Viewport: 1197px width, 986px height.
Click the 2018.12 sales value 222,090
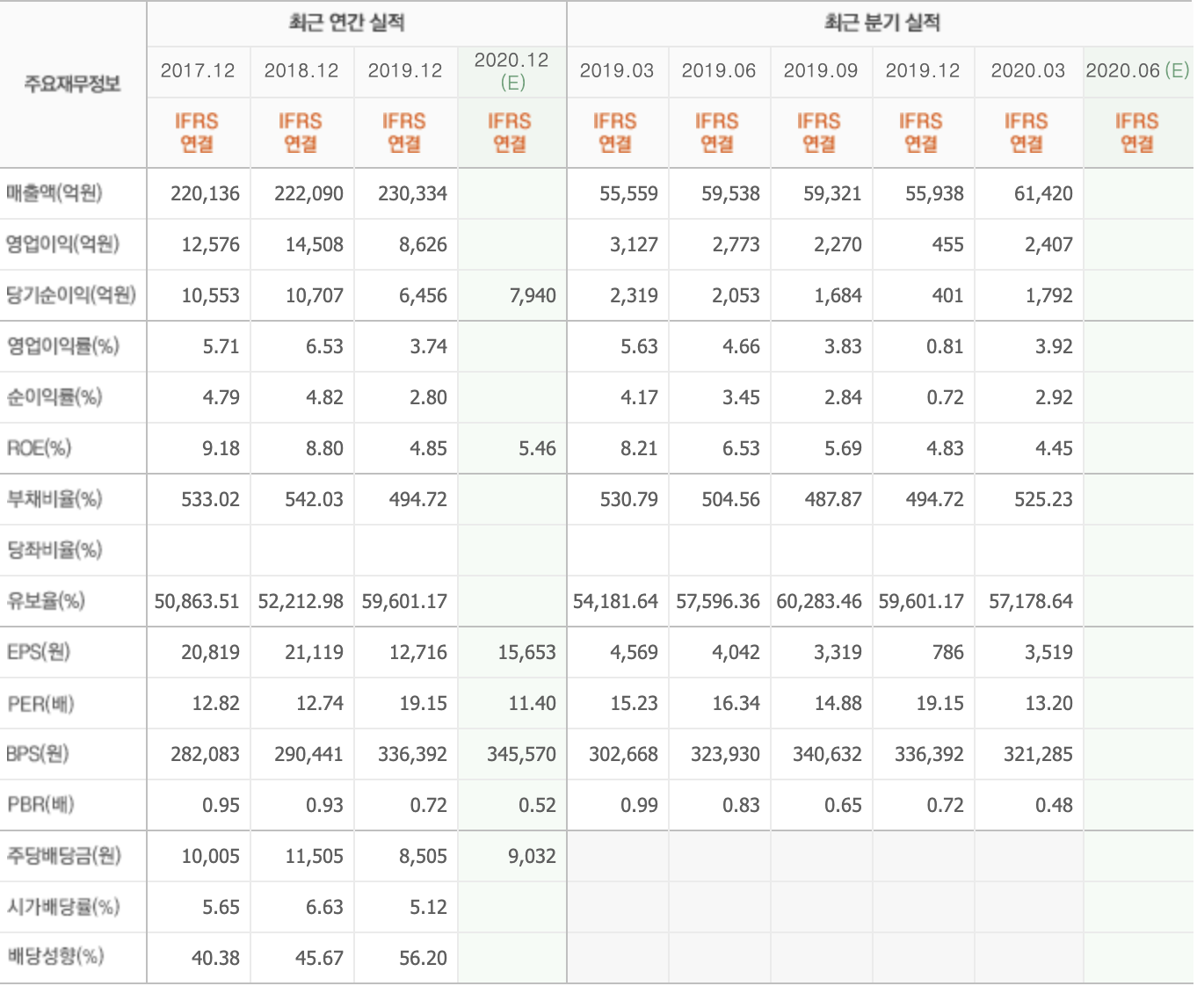(308, 194)
